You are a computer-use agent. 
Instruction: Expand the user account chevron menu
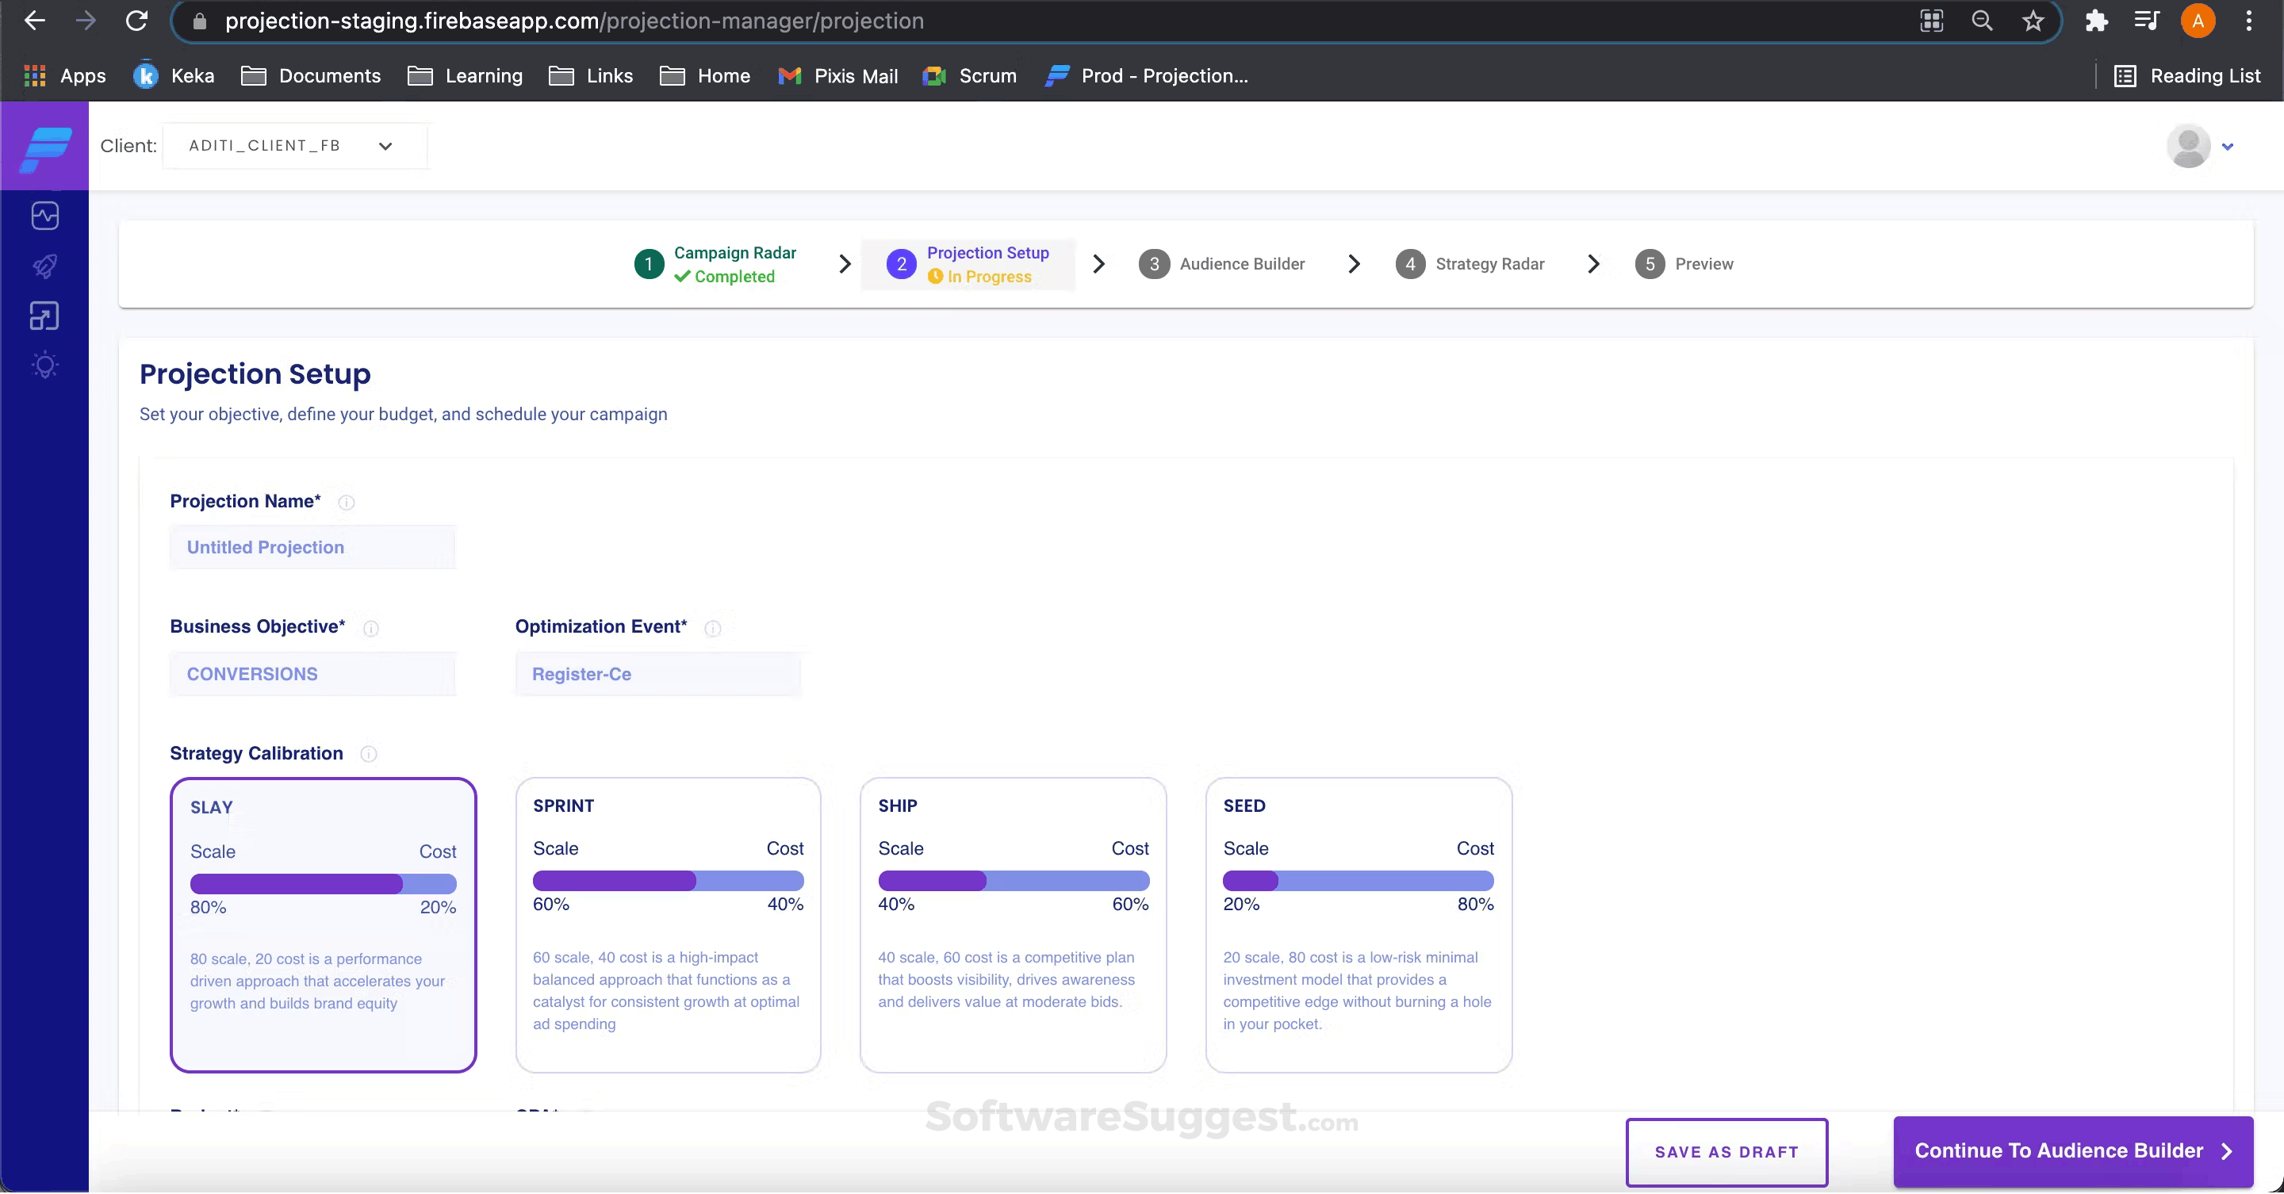pos(2227,147)
